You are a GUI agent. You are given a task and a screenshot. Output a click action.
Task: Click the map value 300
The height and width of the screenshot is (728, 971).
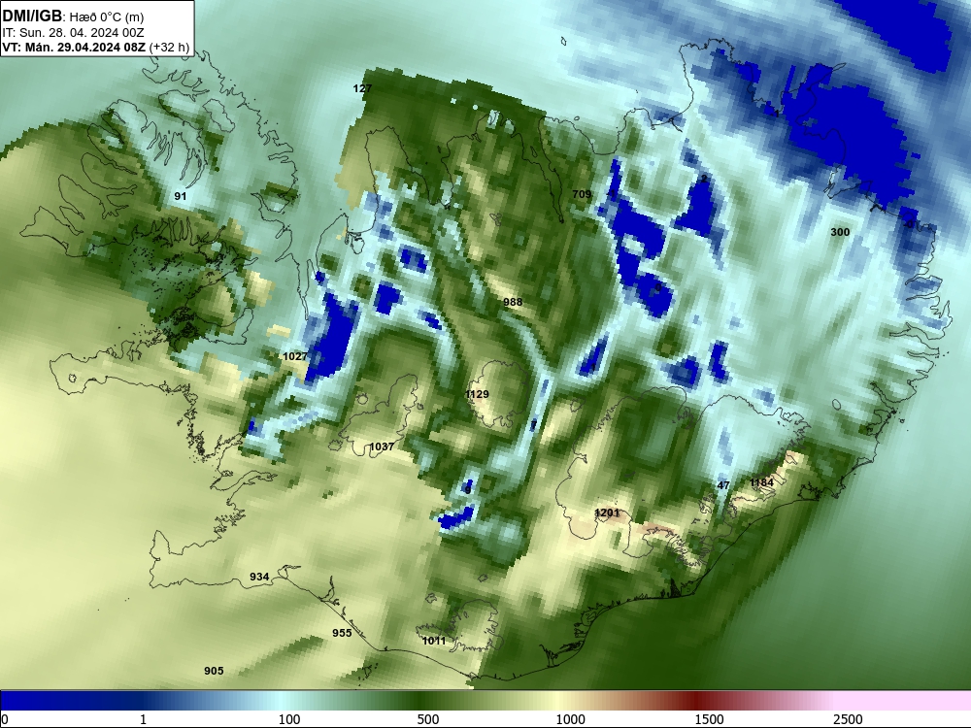coord(840,232)
